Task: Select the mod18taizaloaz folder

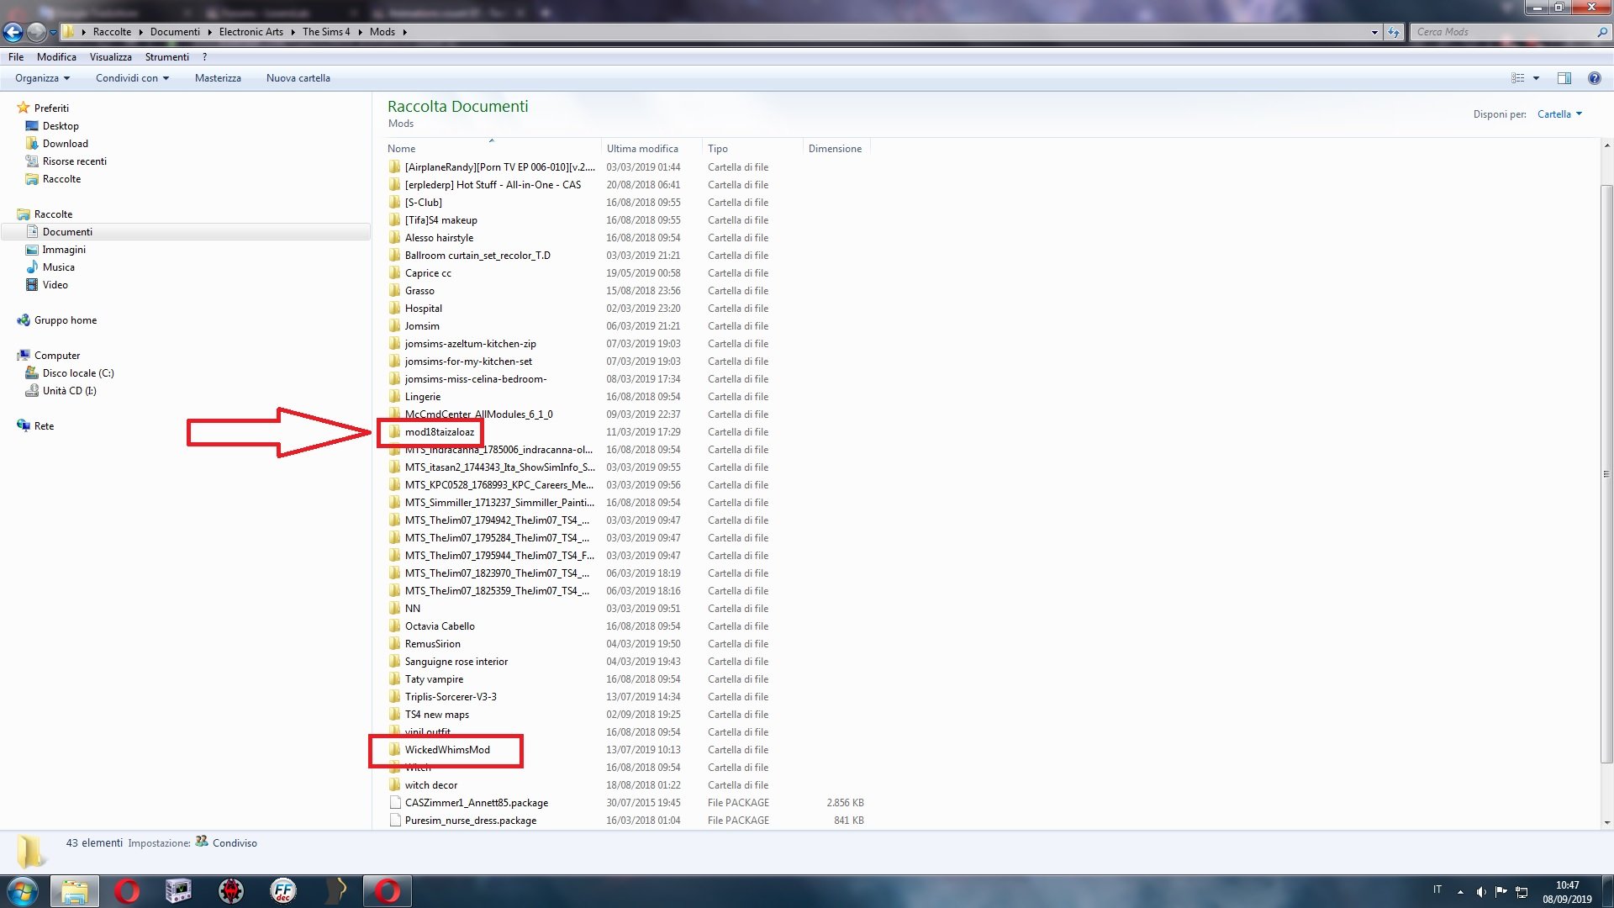Action: [439, 432]
